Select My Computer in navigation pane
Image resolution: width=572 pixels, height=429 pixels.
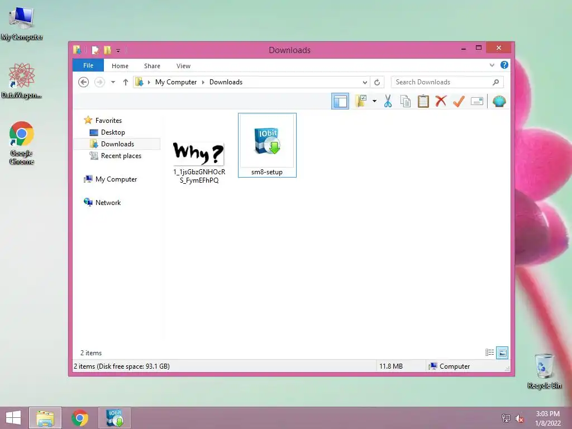click(x=116, y=179)
